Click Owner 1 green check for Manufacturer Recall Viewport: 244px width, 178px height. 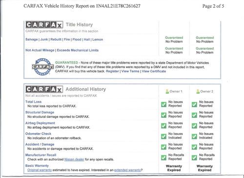(163, 157)
